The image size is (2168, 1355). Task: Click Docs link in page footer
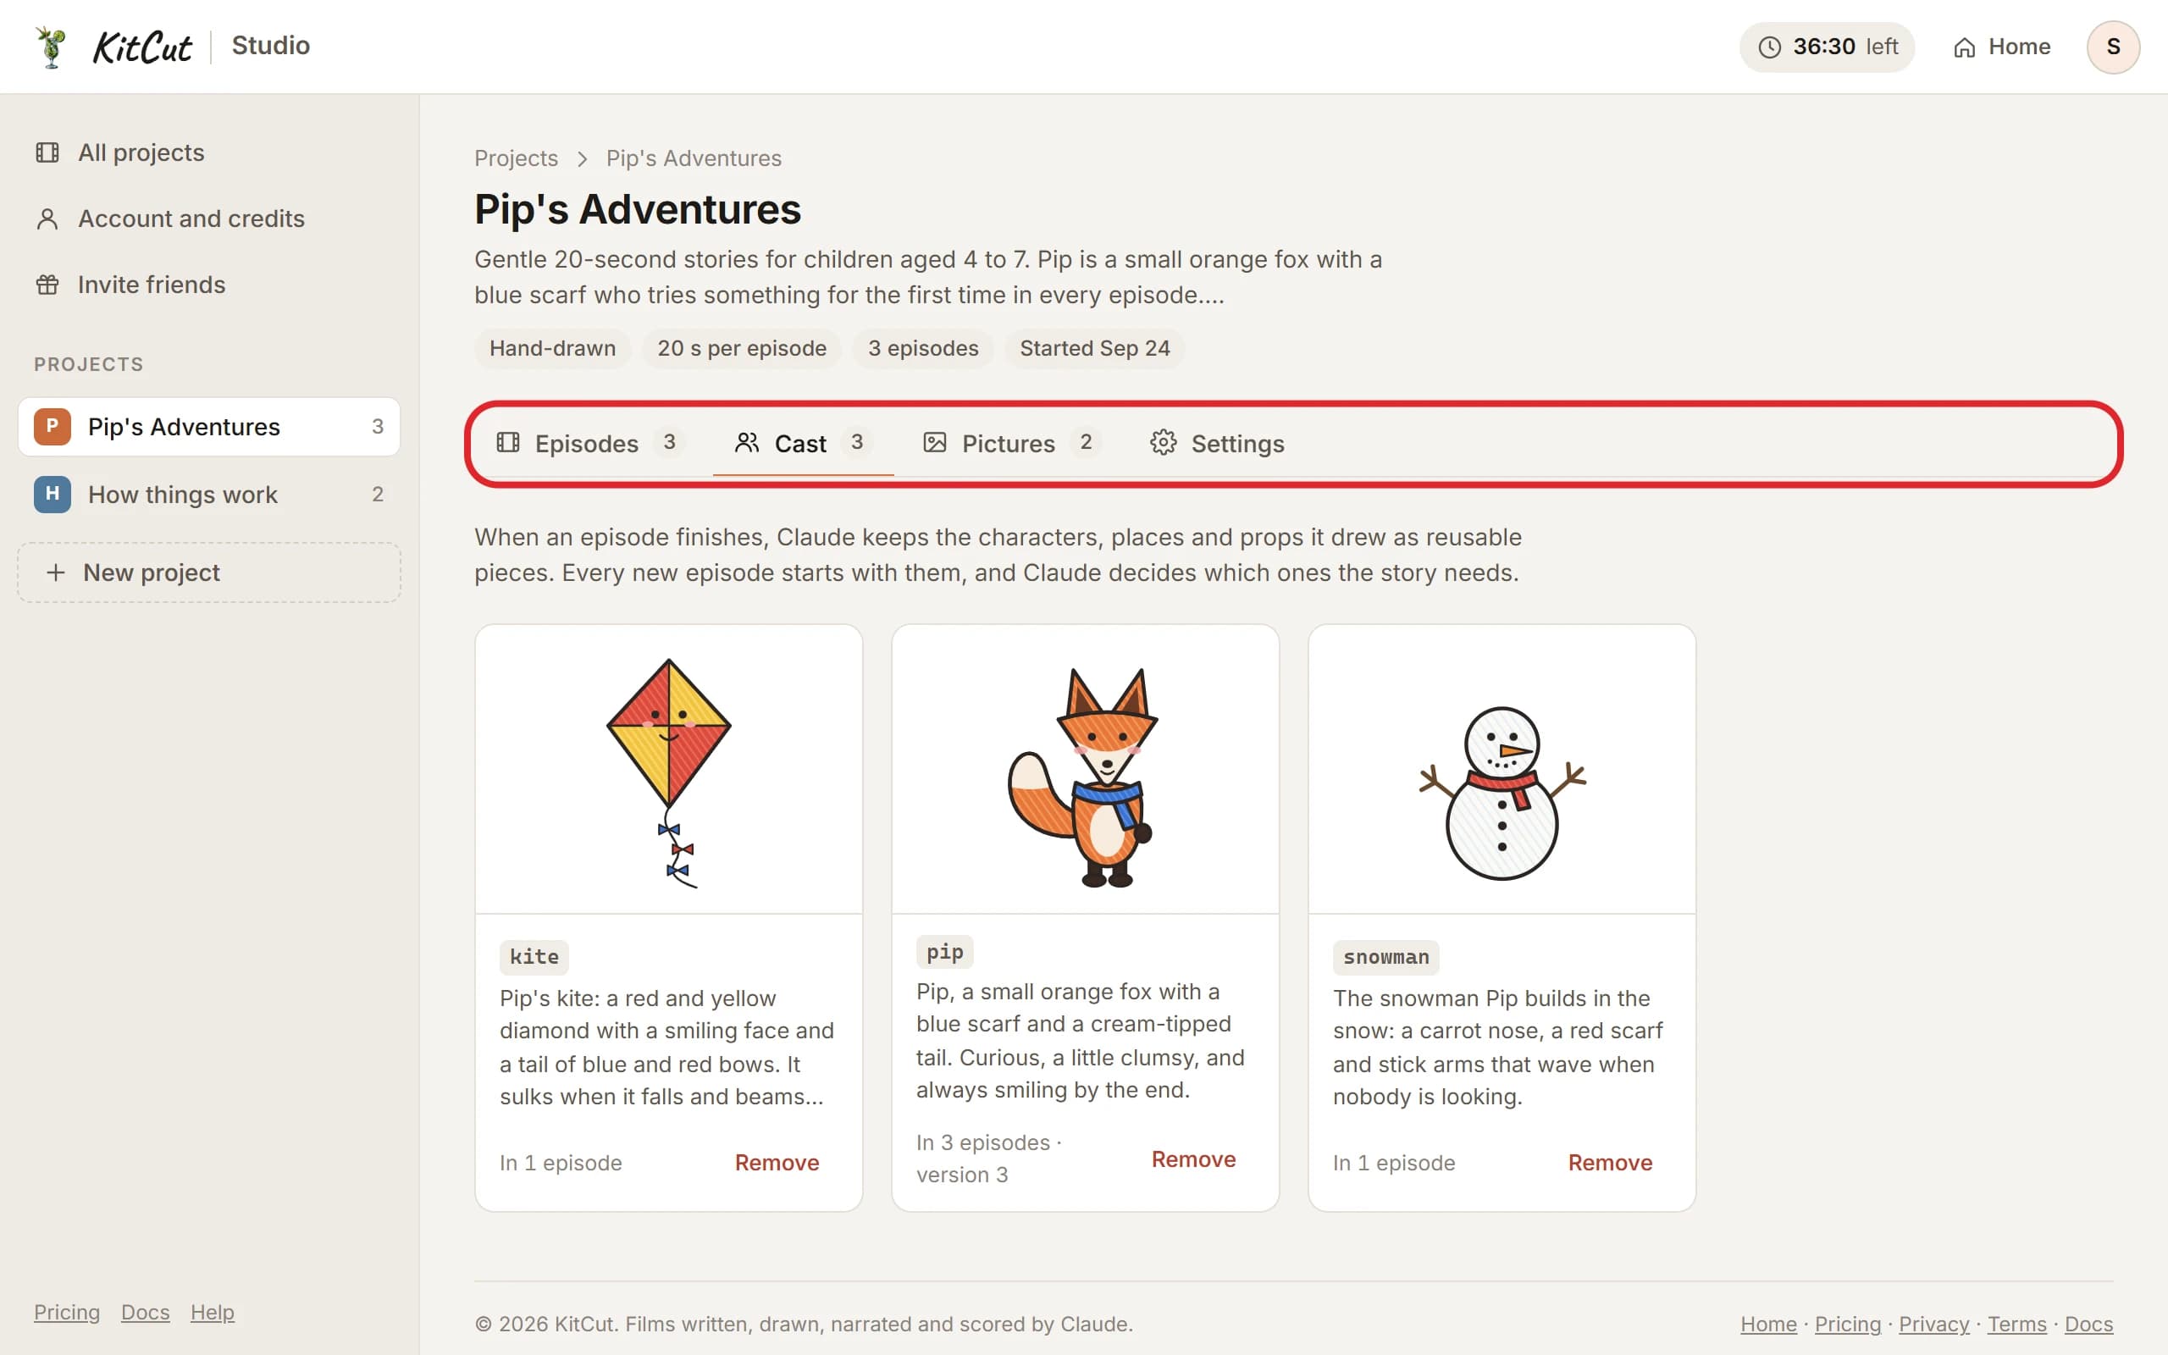2088,1324
